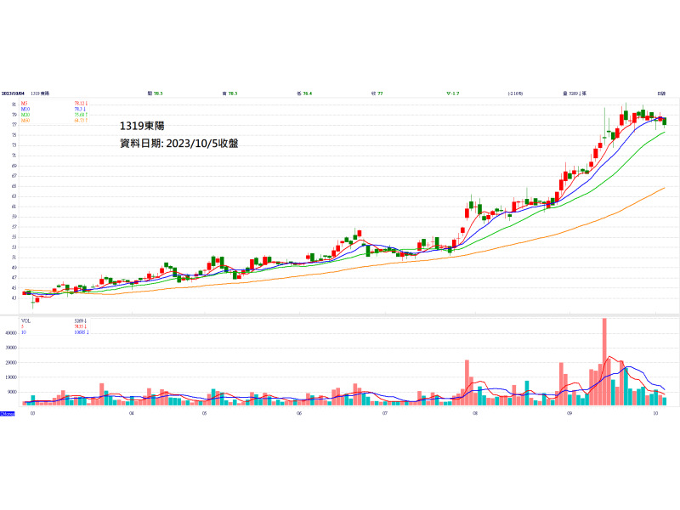Screen dimensions: 680x510
Task: Click the 1319 東陽 stock name in header
Action: [x=40, y=93]
